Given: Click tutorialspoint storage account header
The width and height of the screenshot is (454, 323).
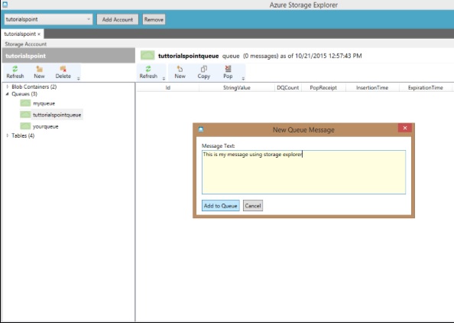Looking at the screenshot, I should (x=69, y=56).
